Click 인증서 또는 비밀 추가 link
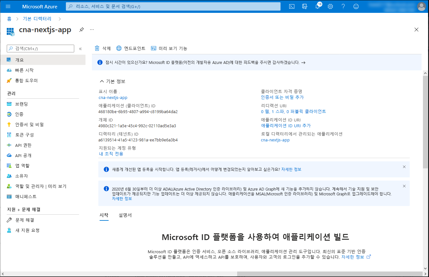Screen dimensions: 429x277 coord(282,97)
